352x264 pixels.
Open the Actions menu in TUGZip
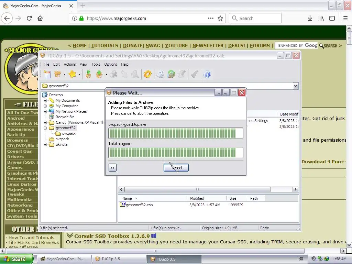tap(69, 64)
